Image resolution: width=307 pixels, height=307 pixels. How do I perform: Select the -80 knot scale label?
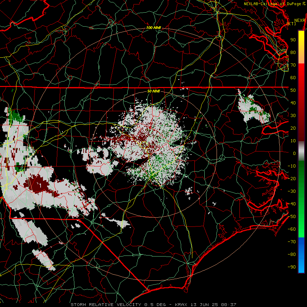click(x=292, y=254)
